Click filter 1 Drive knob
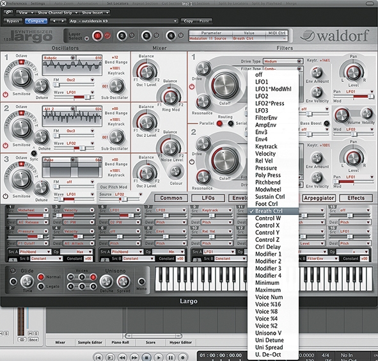 tap(203, 68)
